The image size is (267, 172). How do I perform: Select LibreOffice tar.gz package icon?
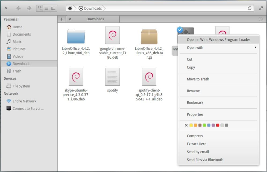pyautogui.click(x=149, y=36)
